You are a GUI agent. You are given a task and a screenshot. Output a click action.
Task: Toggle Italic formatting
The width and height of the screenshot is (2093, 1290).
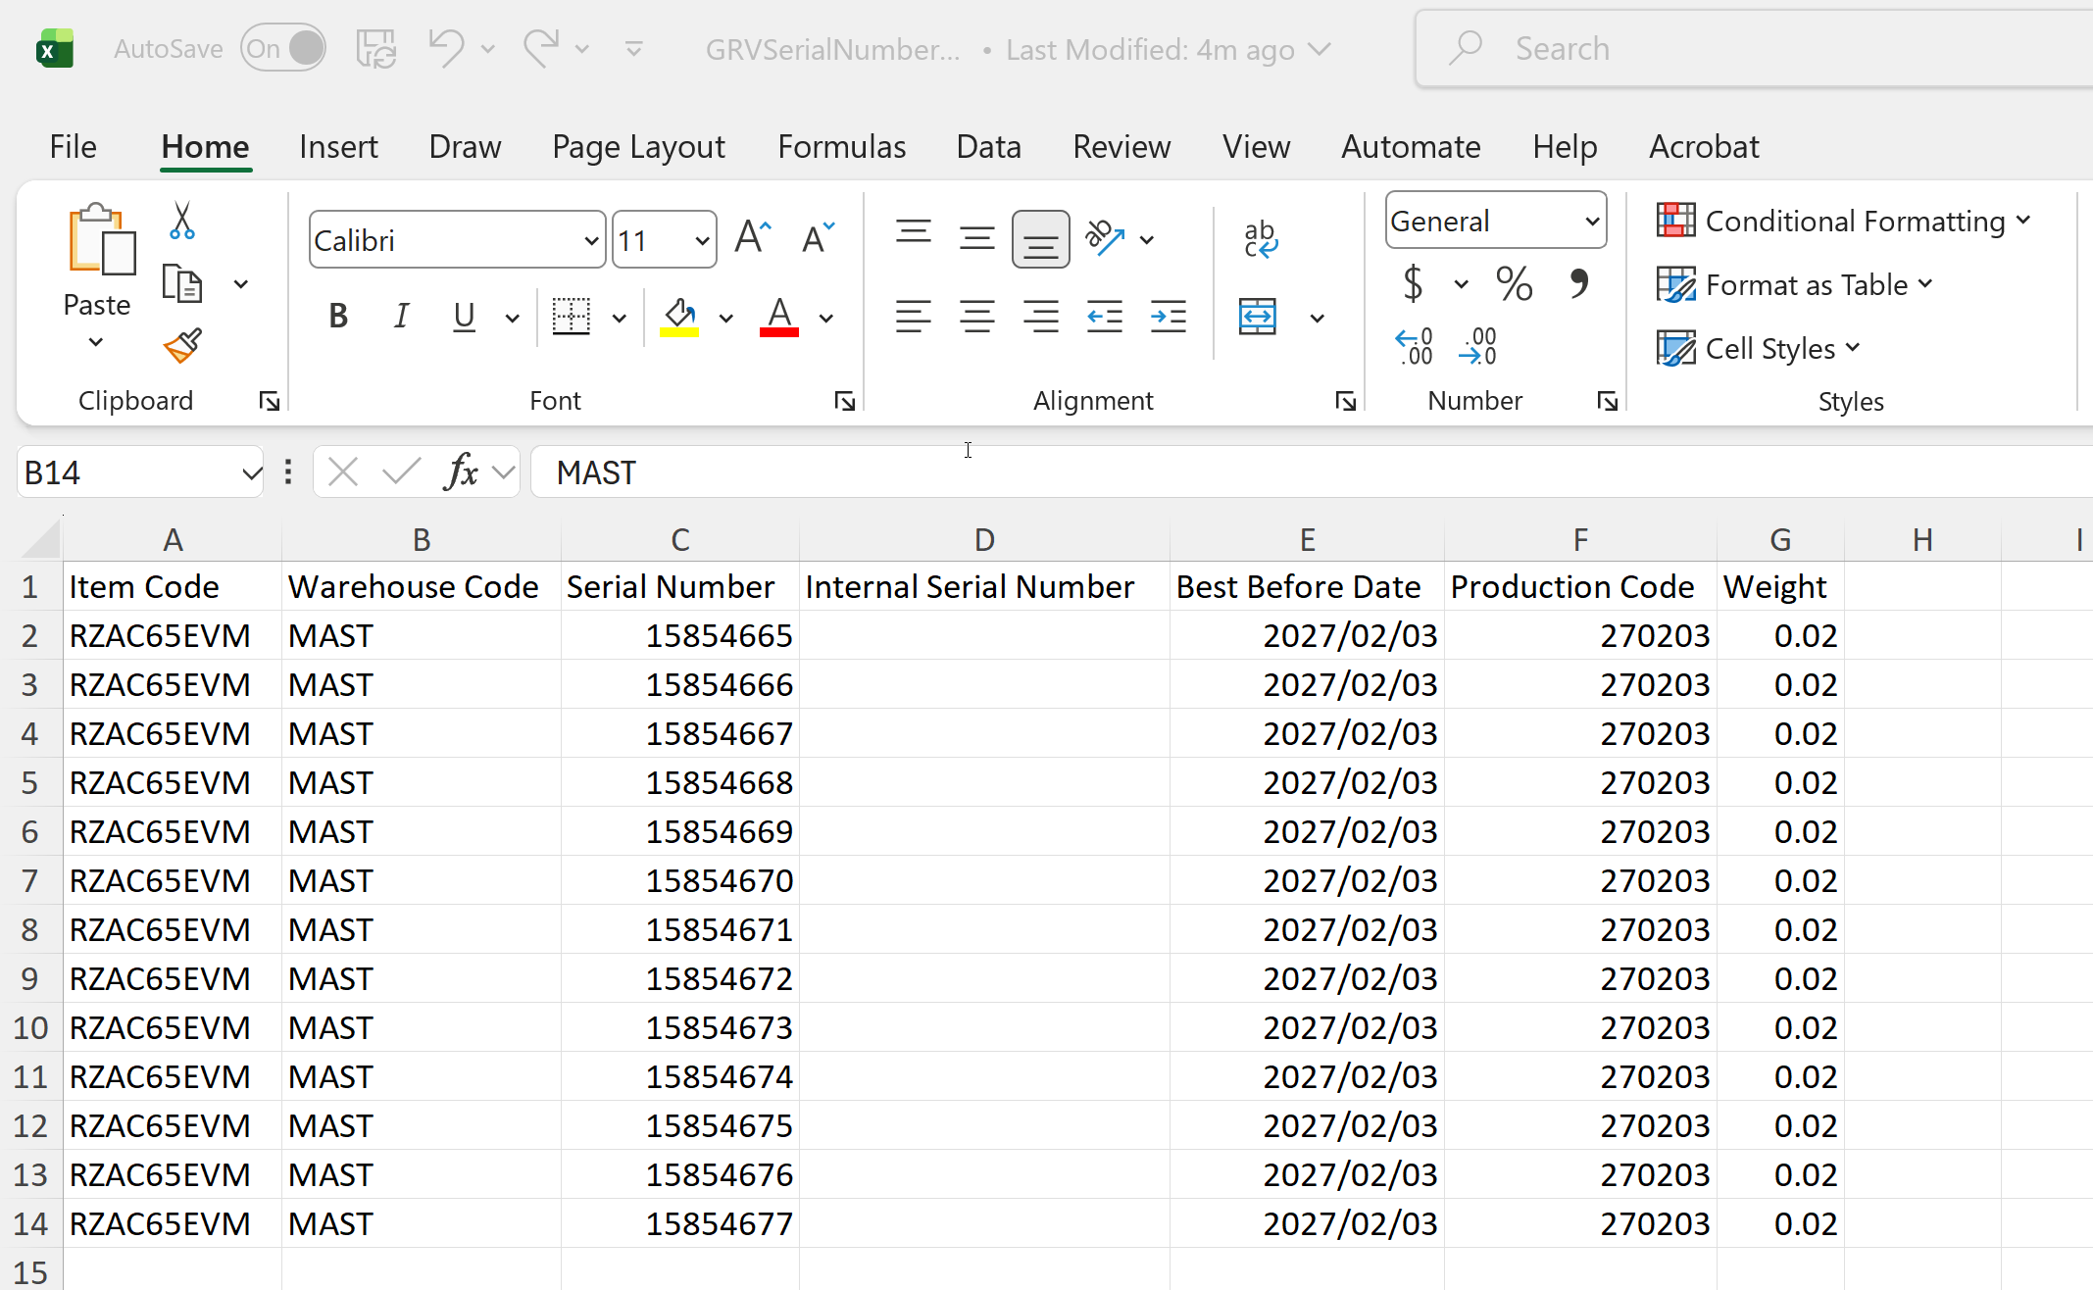[x=401, y=317]
